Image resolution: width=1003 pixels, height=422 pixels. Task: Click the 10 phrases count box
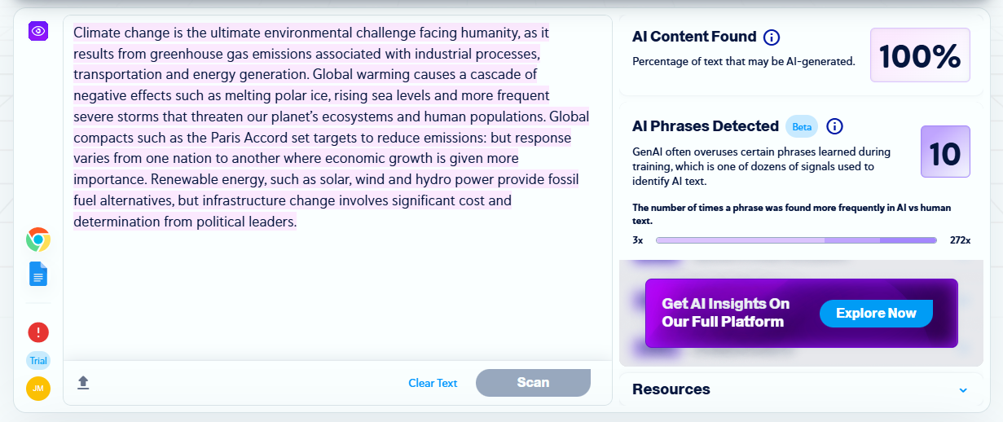(945, 152)
